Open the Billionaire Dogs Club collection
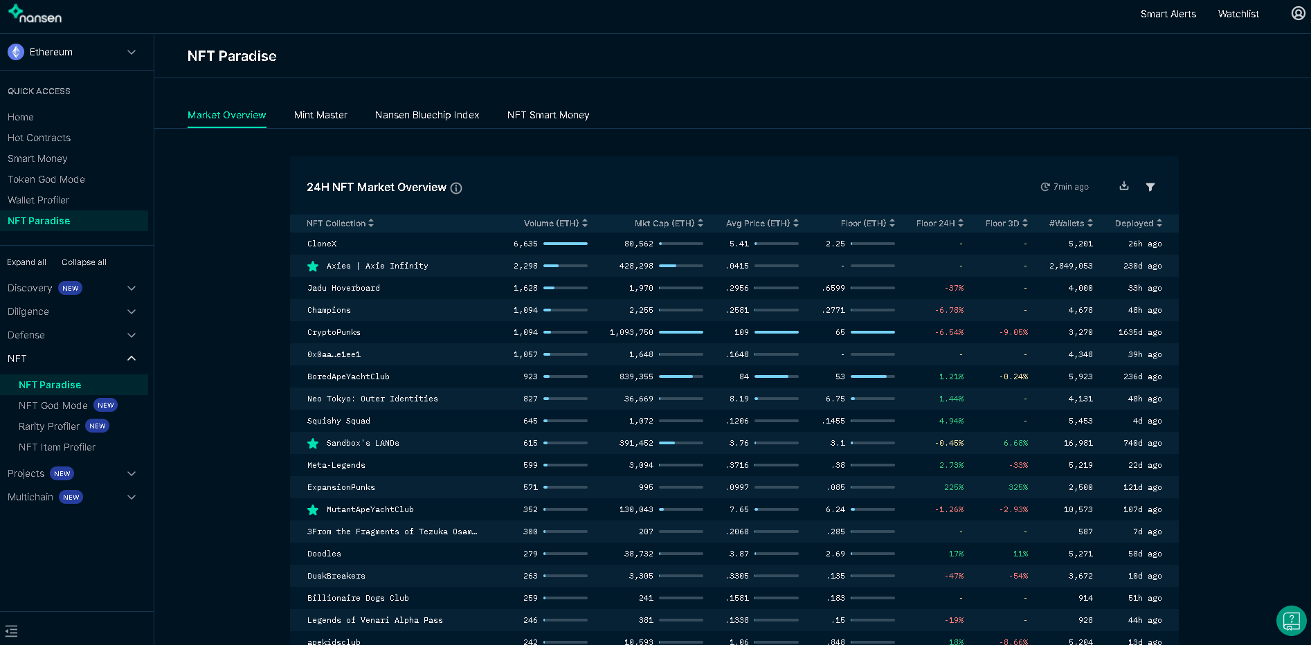Viewport: 1311px width, 645px height. pyautogui.click(x=358, y=598)
